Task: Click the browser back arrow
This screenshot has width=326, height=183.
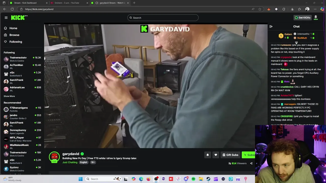Action: click(5, 9)
